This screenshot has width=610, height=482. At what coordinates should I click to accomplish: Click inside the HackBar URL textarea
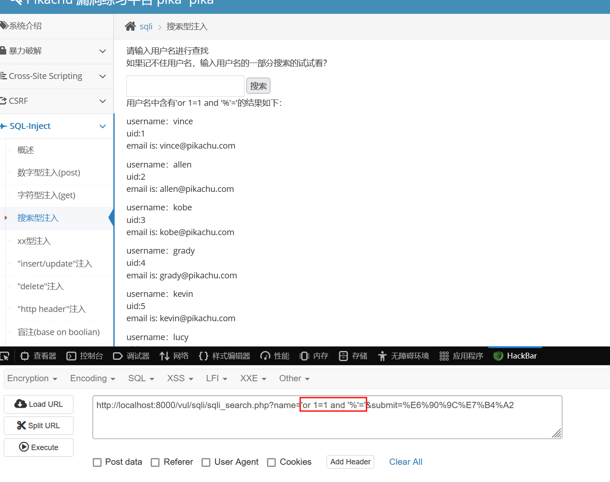[x=327, y=417]
